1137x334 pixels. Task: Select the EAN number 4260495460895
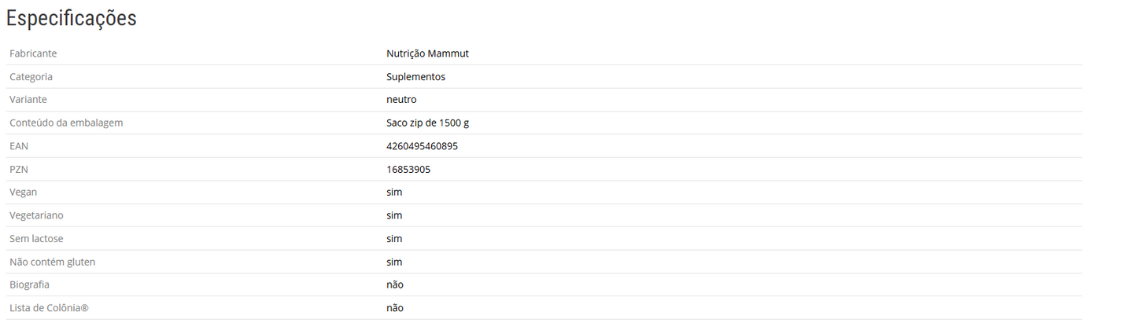(x=422, y=146)
